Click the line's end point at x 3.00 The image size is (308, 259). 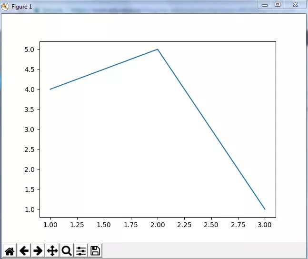click(265, 209)
